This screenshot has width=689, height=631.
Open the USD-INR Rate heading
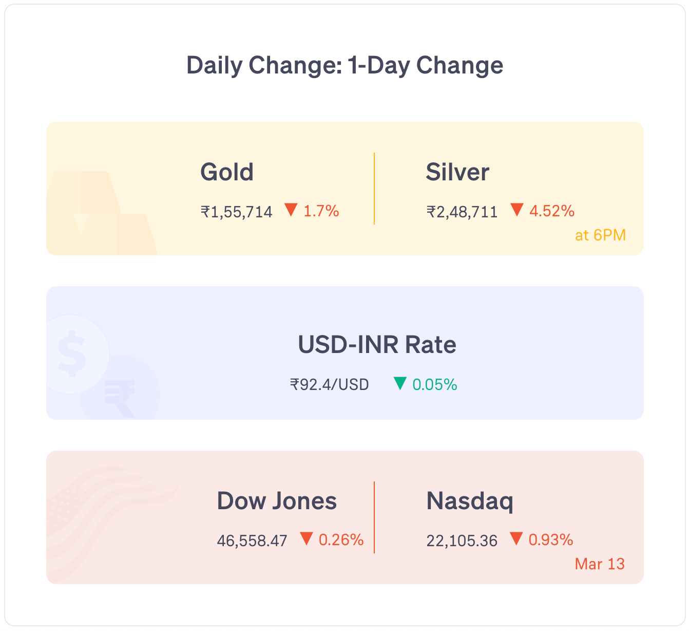pos(377,345)
